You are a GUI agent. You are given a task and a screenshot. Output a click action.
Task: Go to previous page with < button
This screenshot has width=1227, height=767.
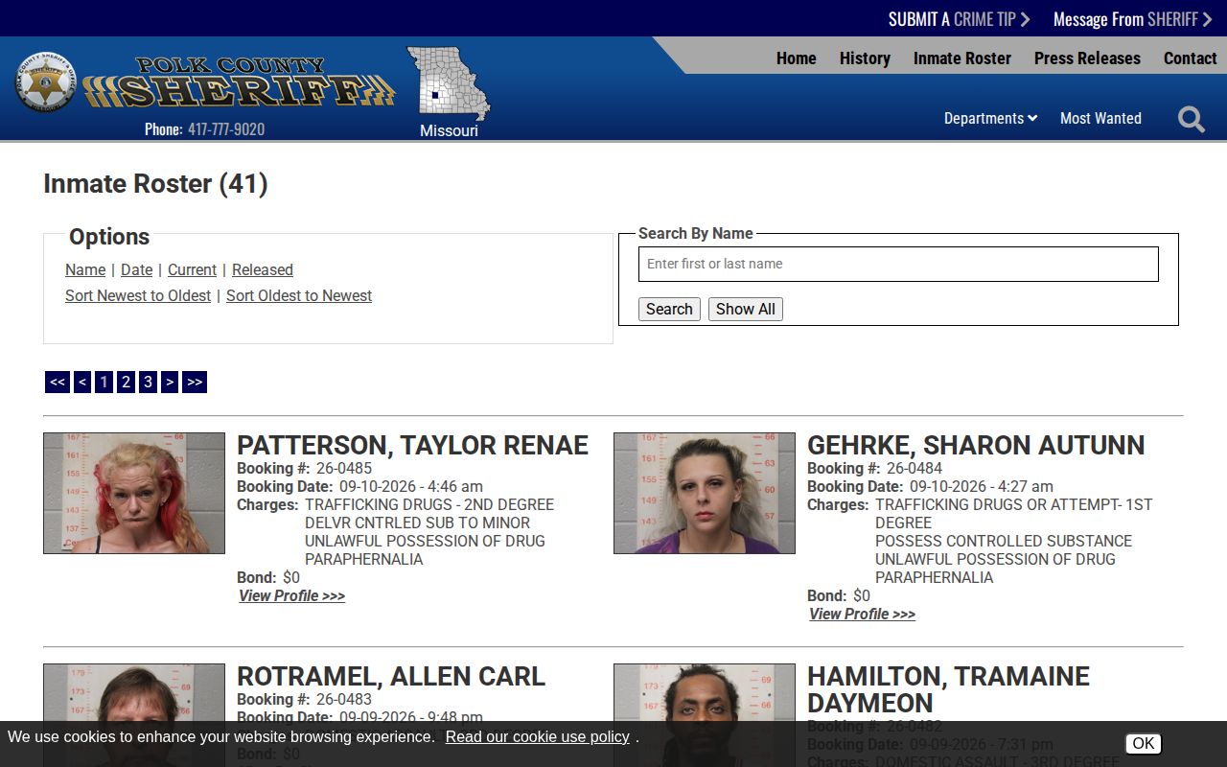82,382
